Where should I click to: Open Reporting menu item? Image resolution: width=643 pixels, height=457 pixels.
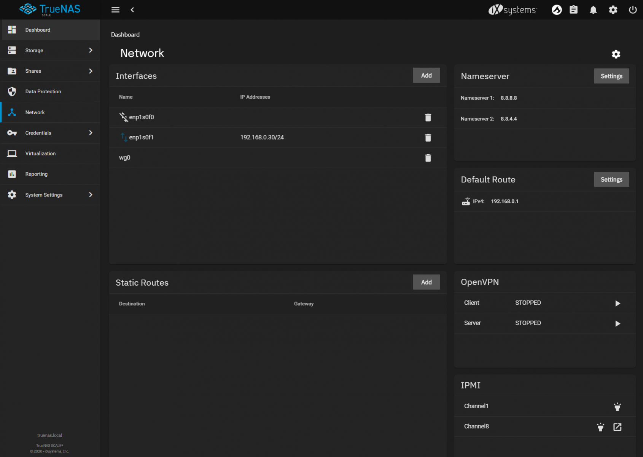50,174
